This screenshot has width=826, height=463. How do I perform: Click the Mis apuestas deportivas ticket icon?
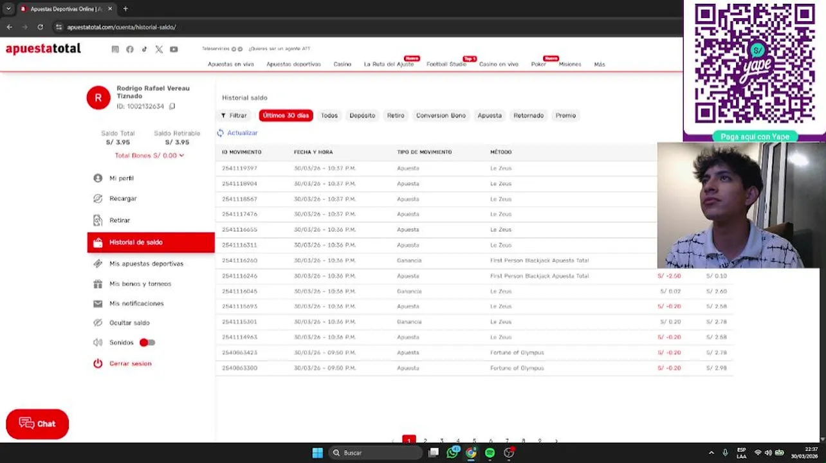pyautogui.click(x=98, y=264)
